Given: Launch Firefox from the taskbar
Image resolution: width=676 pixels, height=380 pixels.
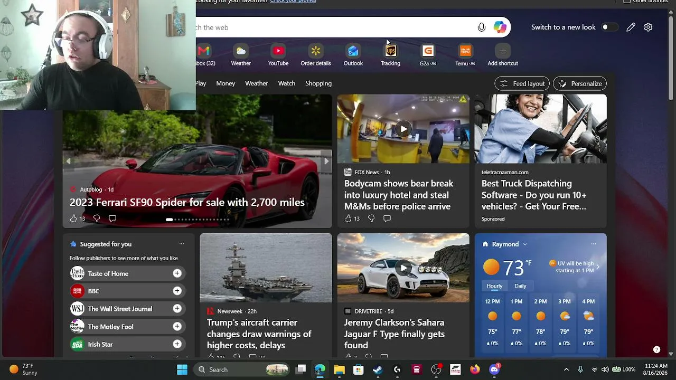Looking at the screenshot, I should 475,369.
